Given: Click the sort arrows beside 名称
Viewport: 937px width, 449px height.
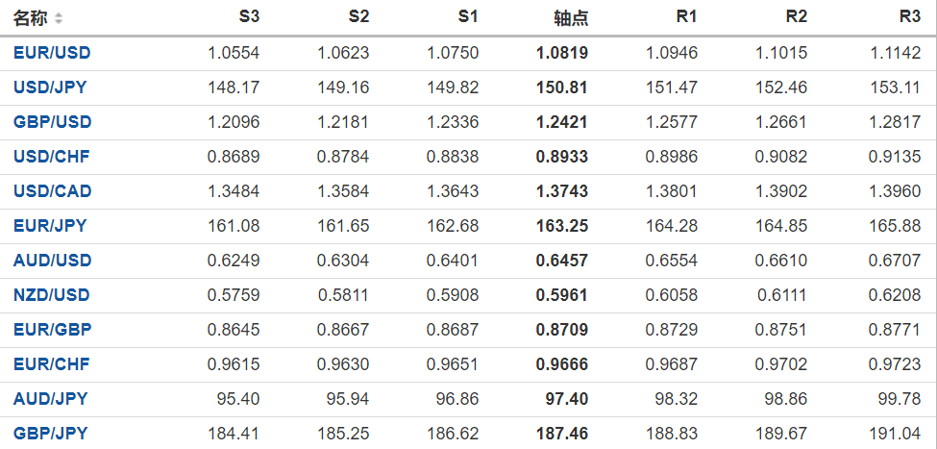Looking at the screenshot, I should (59, 18).
